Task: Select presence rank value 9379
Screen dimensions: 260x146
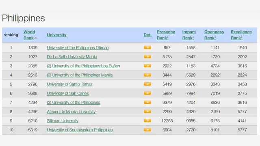Action: (x=167, y=103)
